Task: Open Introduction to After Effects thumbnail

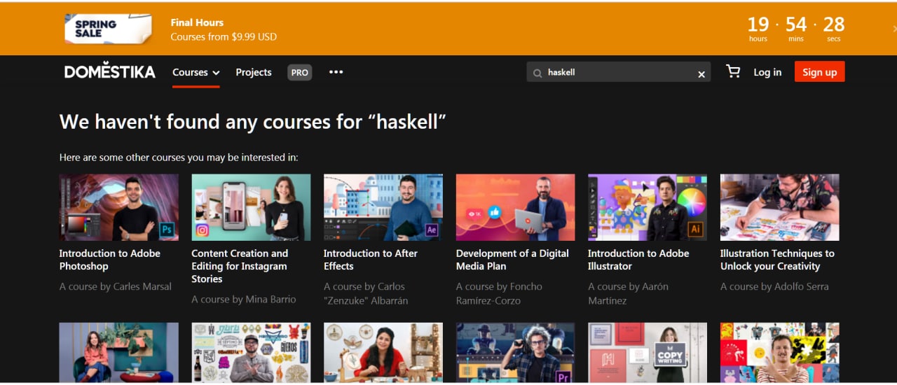Action: pyautogui.click(x=383, y=207)
